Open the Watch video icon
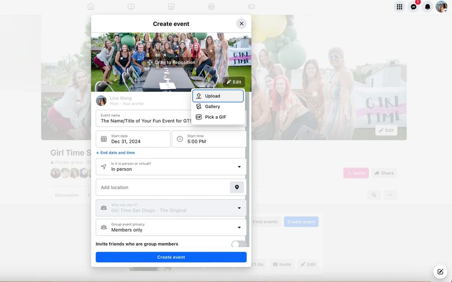The image size is (452, 282). click(131, 7)
